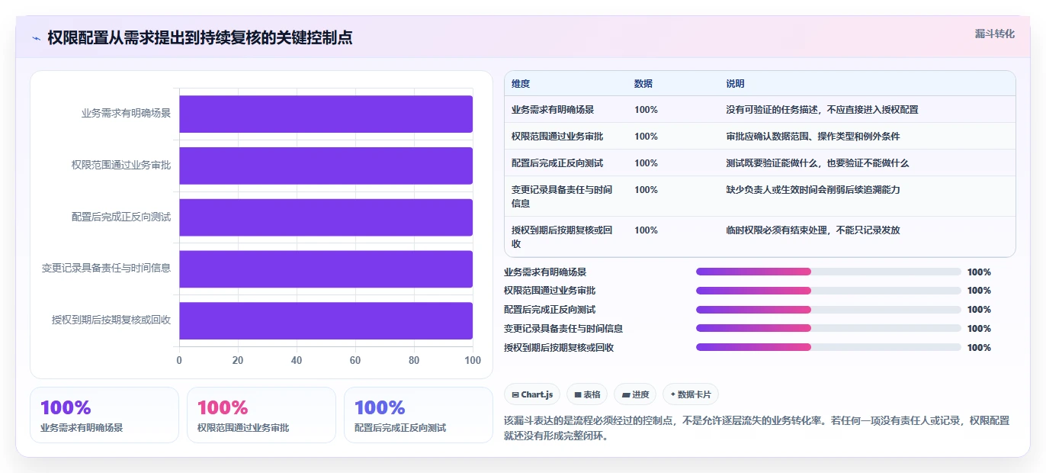Click the 业务需求有明确场景 bar in the chart
The image size is (1046, 473).
326,114
